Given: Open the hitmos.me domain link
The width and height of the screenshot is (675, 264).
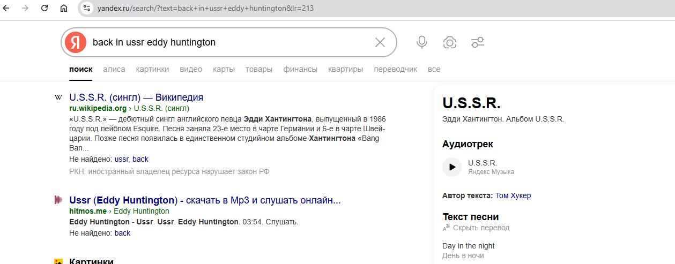Looking at the screenshot, I should (x=88, y=211).
